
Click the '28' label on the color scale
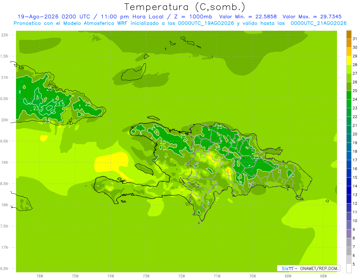click(355, 65)
